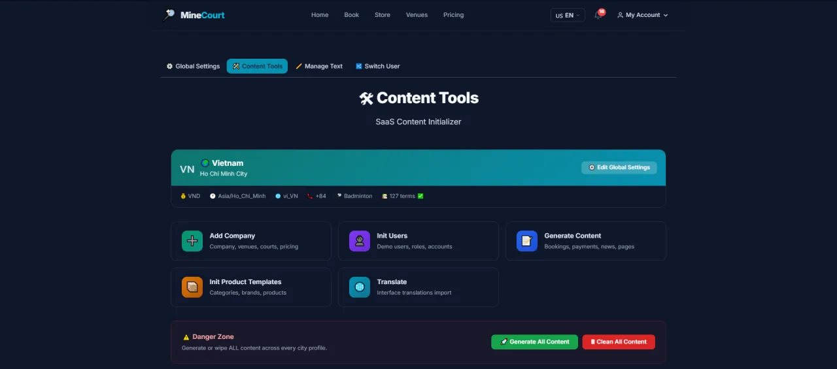Expand the My Account menu
The height and width of the screenshot is (369, 837).
642,15
